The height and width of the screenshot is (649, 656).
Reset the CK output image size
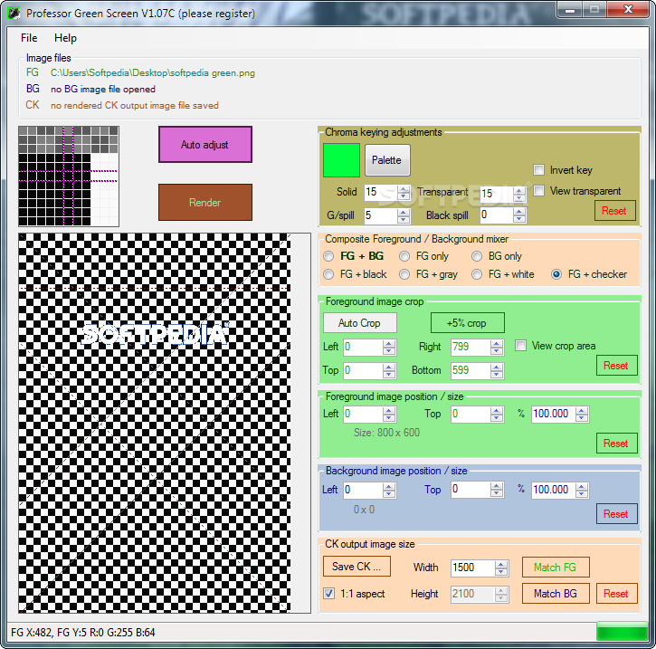(x=617, y=594)
